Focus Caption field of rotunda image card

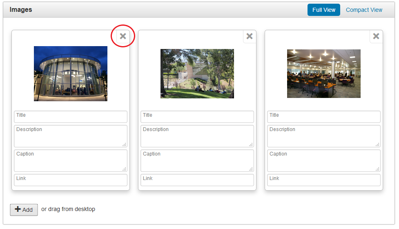click(71, 160)
